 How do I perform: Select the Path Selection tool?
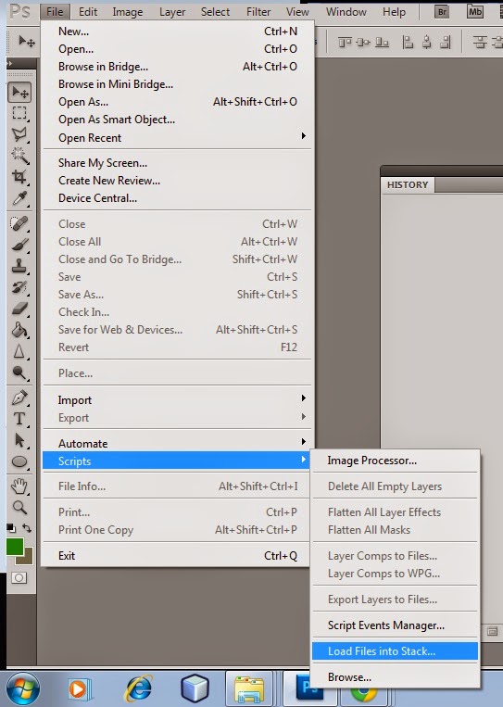coord(19,440)
